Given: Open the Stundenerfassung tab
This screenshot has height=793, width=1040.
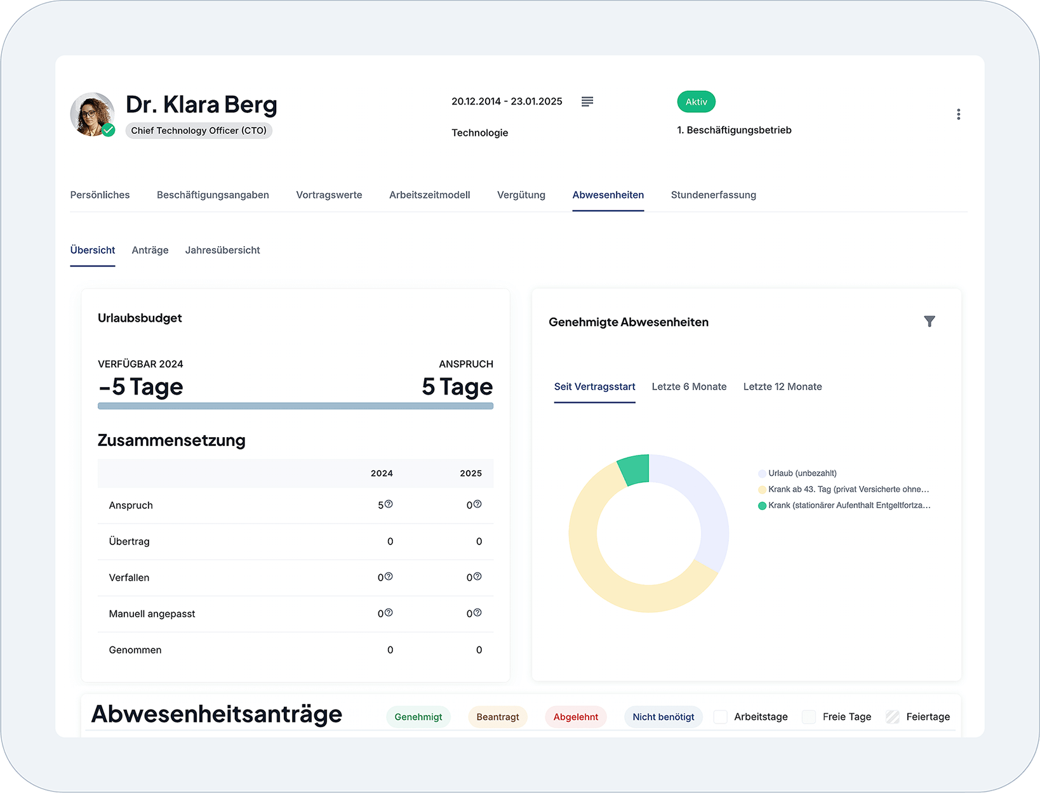Looking at the screenshot, I should (714, 195).
